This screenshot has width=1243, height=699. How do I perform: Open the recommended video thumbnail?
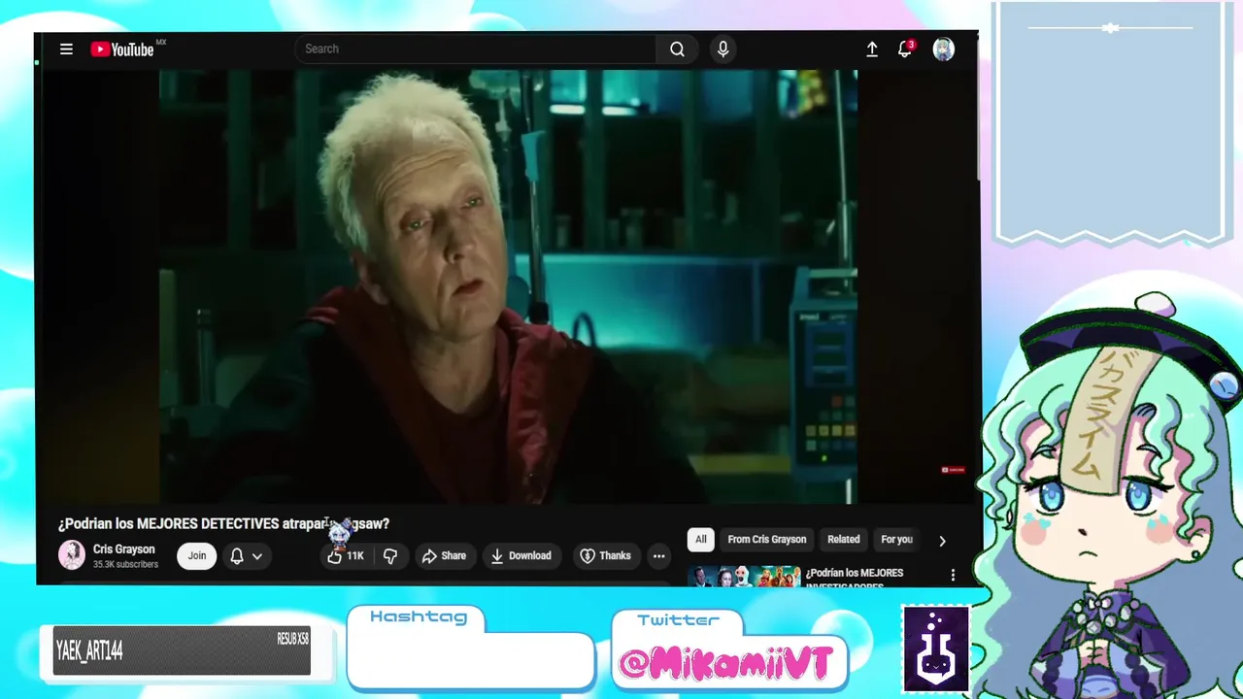744,577
